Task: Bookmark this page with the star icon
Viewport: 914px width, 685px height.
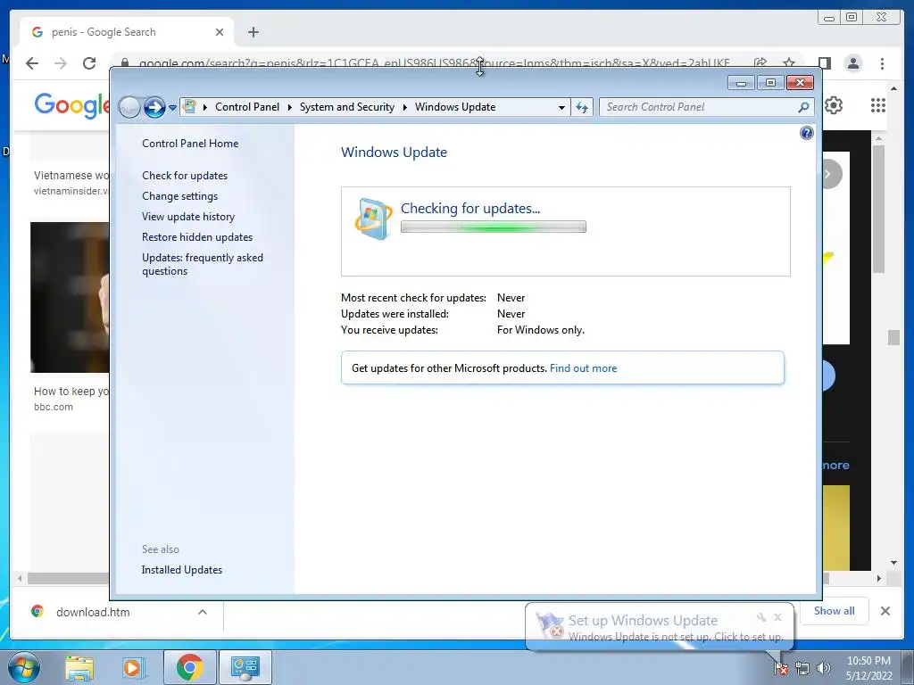Action: point(789,62)
